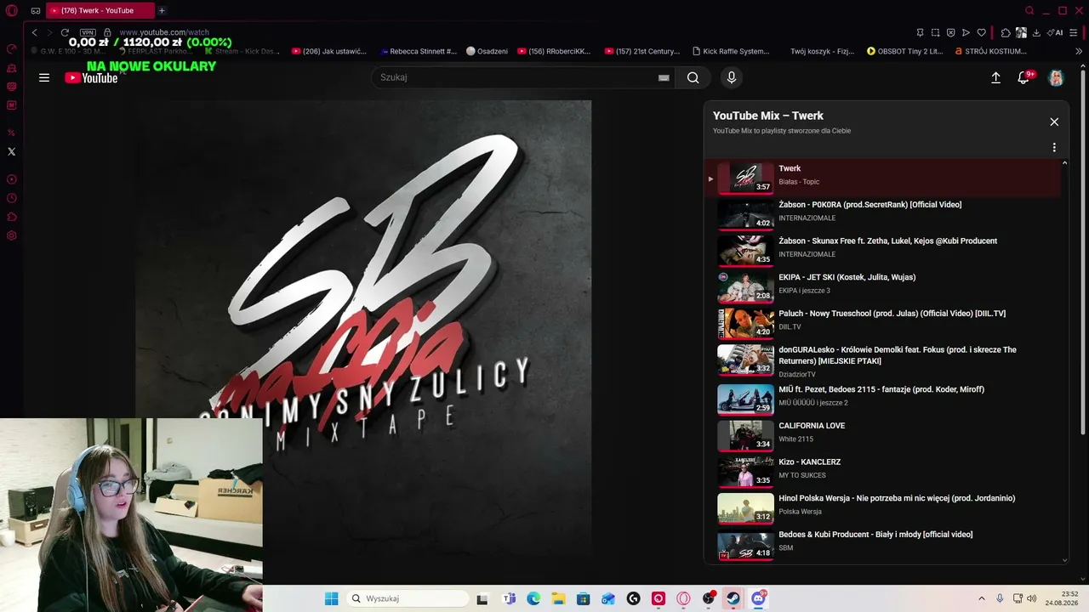
Task: Select Bedoes Biały i młody item
Action: (x=882, y=544)
